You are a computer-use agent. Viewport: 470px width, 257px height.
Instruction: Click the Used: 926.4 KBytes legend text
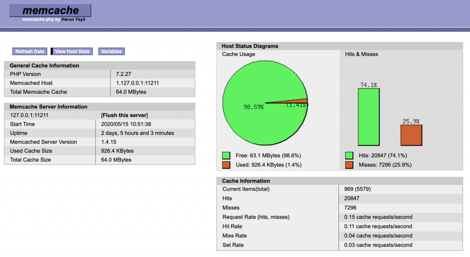tap(269, 165)
